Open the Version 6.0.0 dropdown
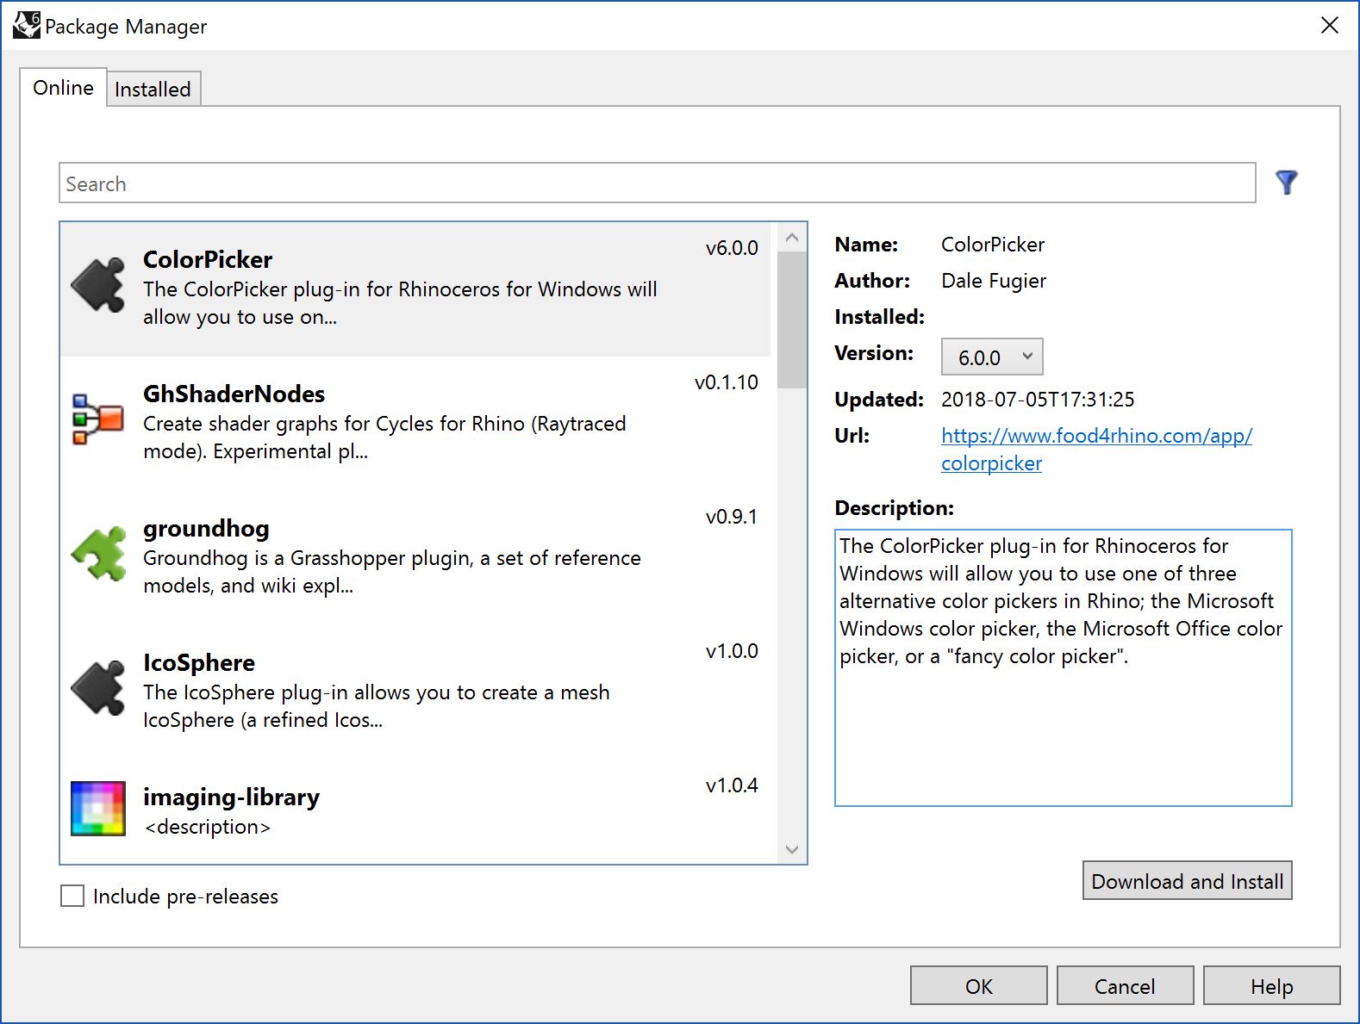The height and width of the screenshot is (1024, 1360). click(x=991, y=357)
